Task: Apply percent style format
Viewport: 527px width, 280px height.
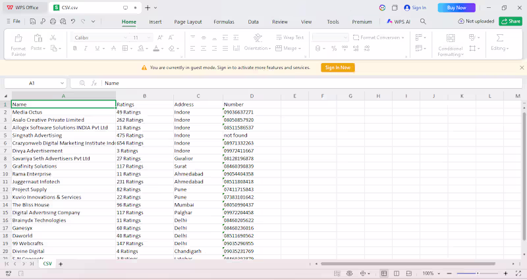Action: [334, 49]
